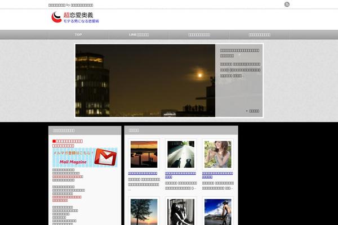
Task: Open the black-and-white woman thumbnail
Action: (x=181, y=212)
